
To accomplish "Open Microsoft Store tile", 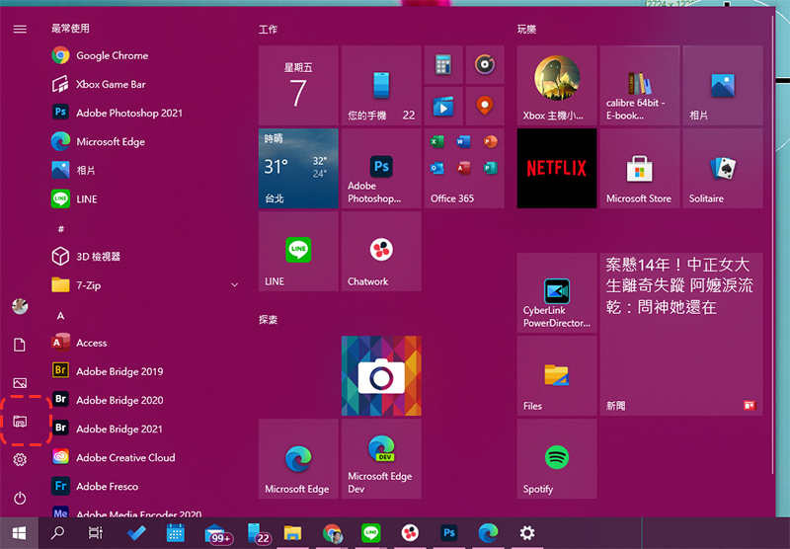I will (639, 168).
